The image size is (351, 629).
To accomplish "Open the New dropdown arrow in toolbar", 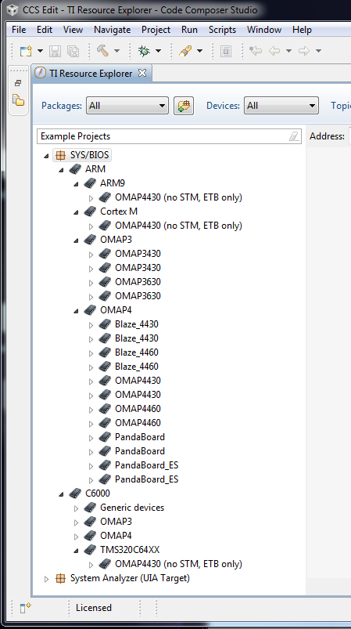I will [x=40, y=51].
